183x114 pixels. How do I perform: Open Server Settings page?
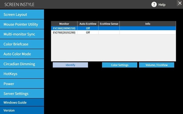click(22, 93)
